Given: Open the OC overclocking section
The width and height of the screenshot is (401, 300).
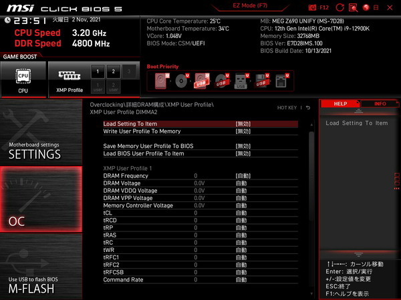Looking at the screenshot, I should pos(41,199).
